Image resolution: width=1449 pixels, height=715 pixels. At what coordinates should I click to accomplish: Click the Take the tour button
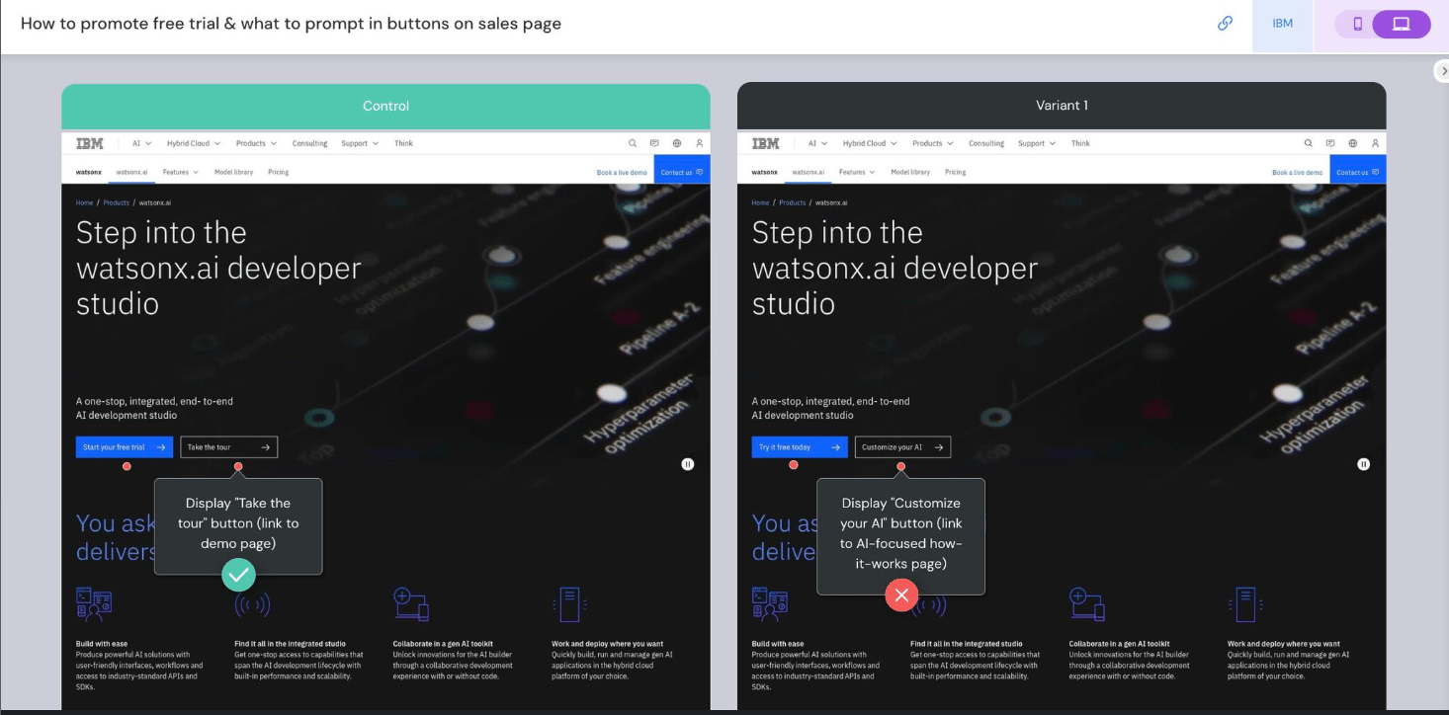point(229,447)
